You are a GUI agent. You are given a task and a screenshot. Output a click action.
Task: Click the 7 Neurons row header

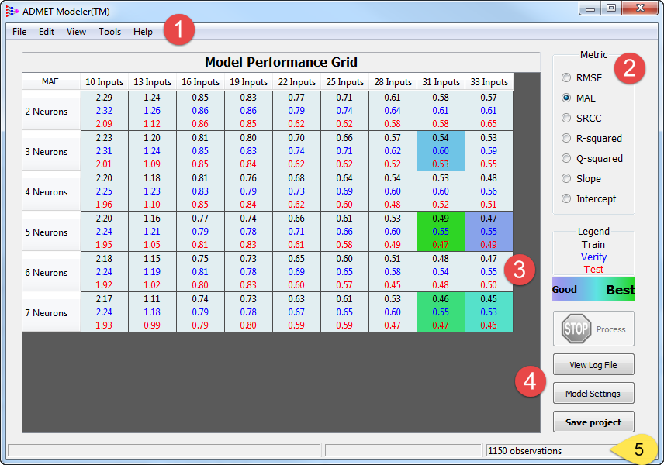(x=51, y=312)
